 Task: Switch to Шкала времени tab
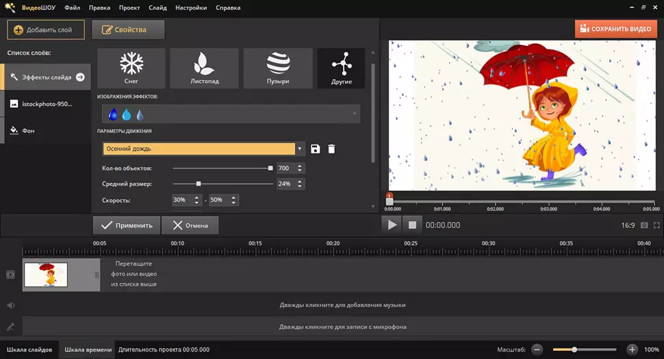coord(88,349)
